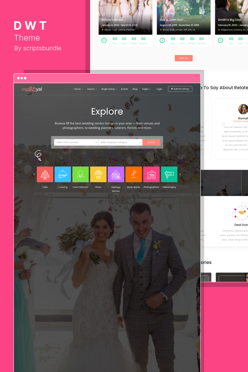Viewport: 248px width, 372px height.
Task: Click the 'By scriptsbundle' text
Action: click(38, 48)
